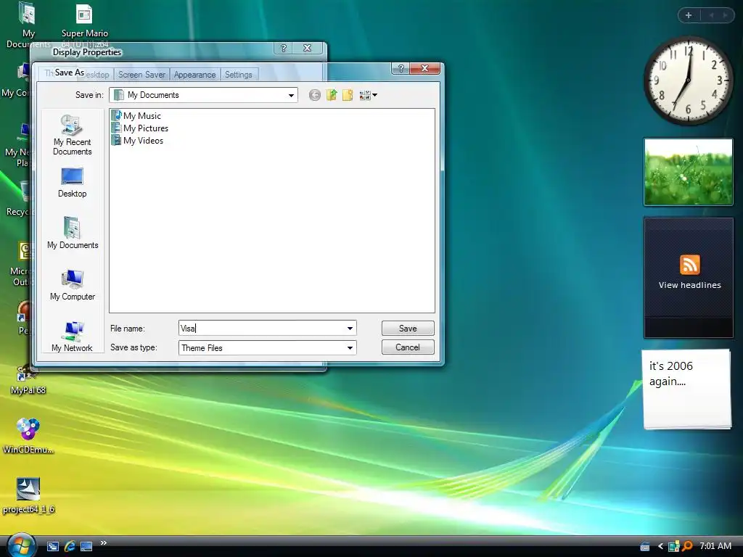Expand the File name history dropdown
Viewport: 743px width, 557px height.
[x=350, y=329]
